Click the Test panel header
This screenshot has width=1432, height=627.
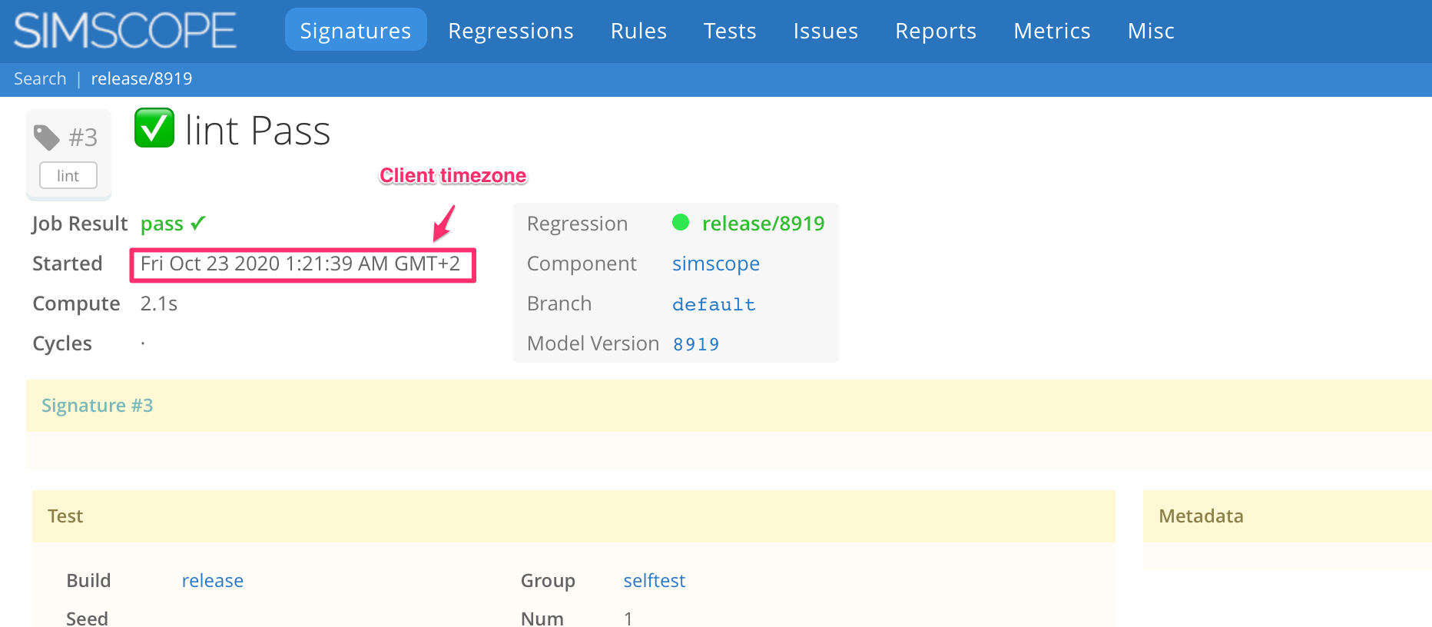[573, 516]
